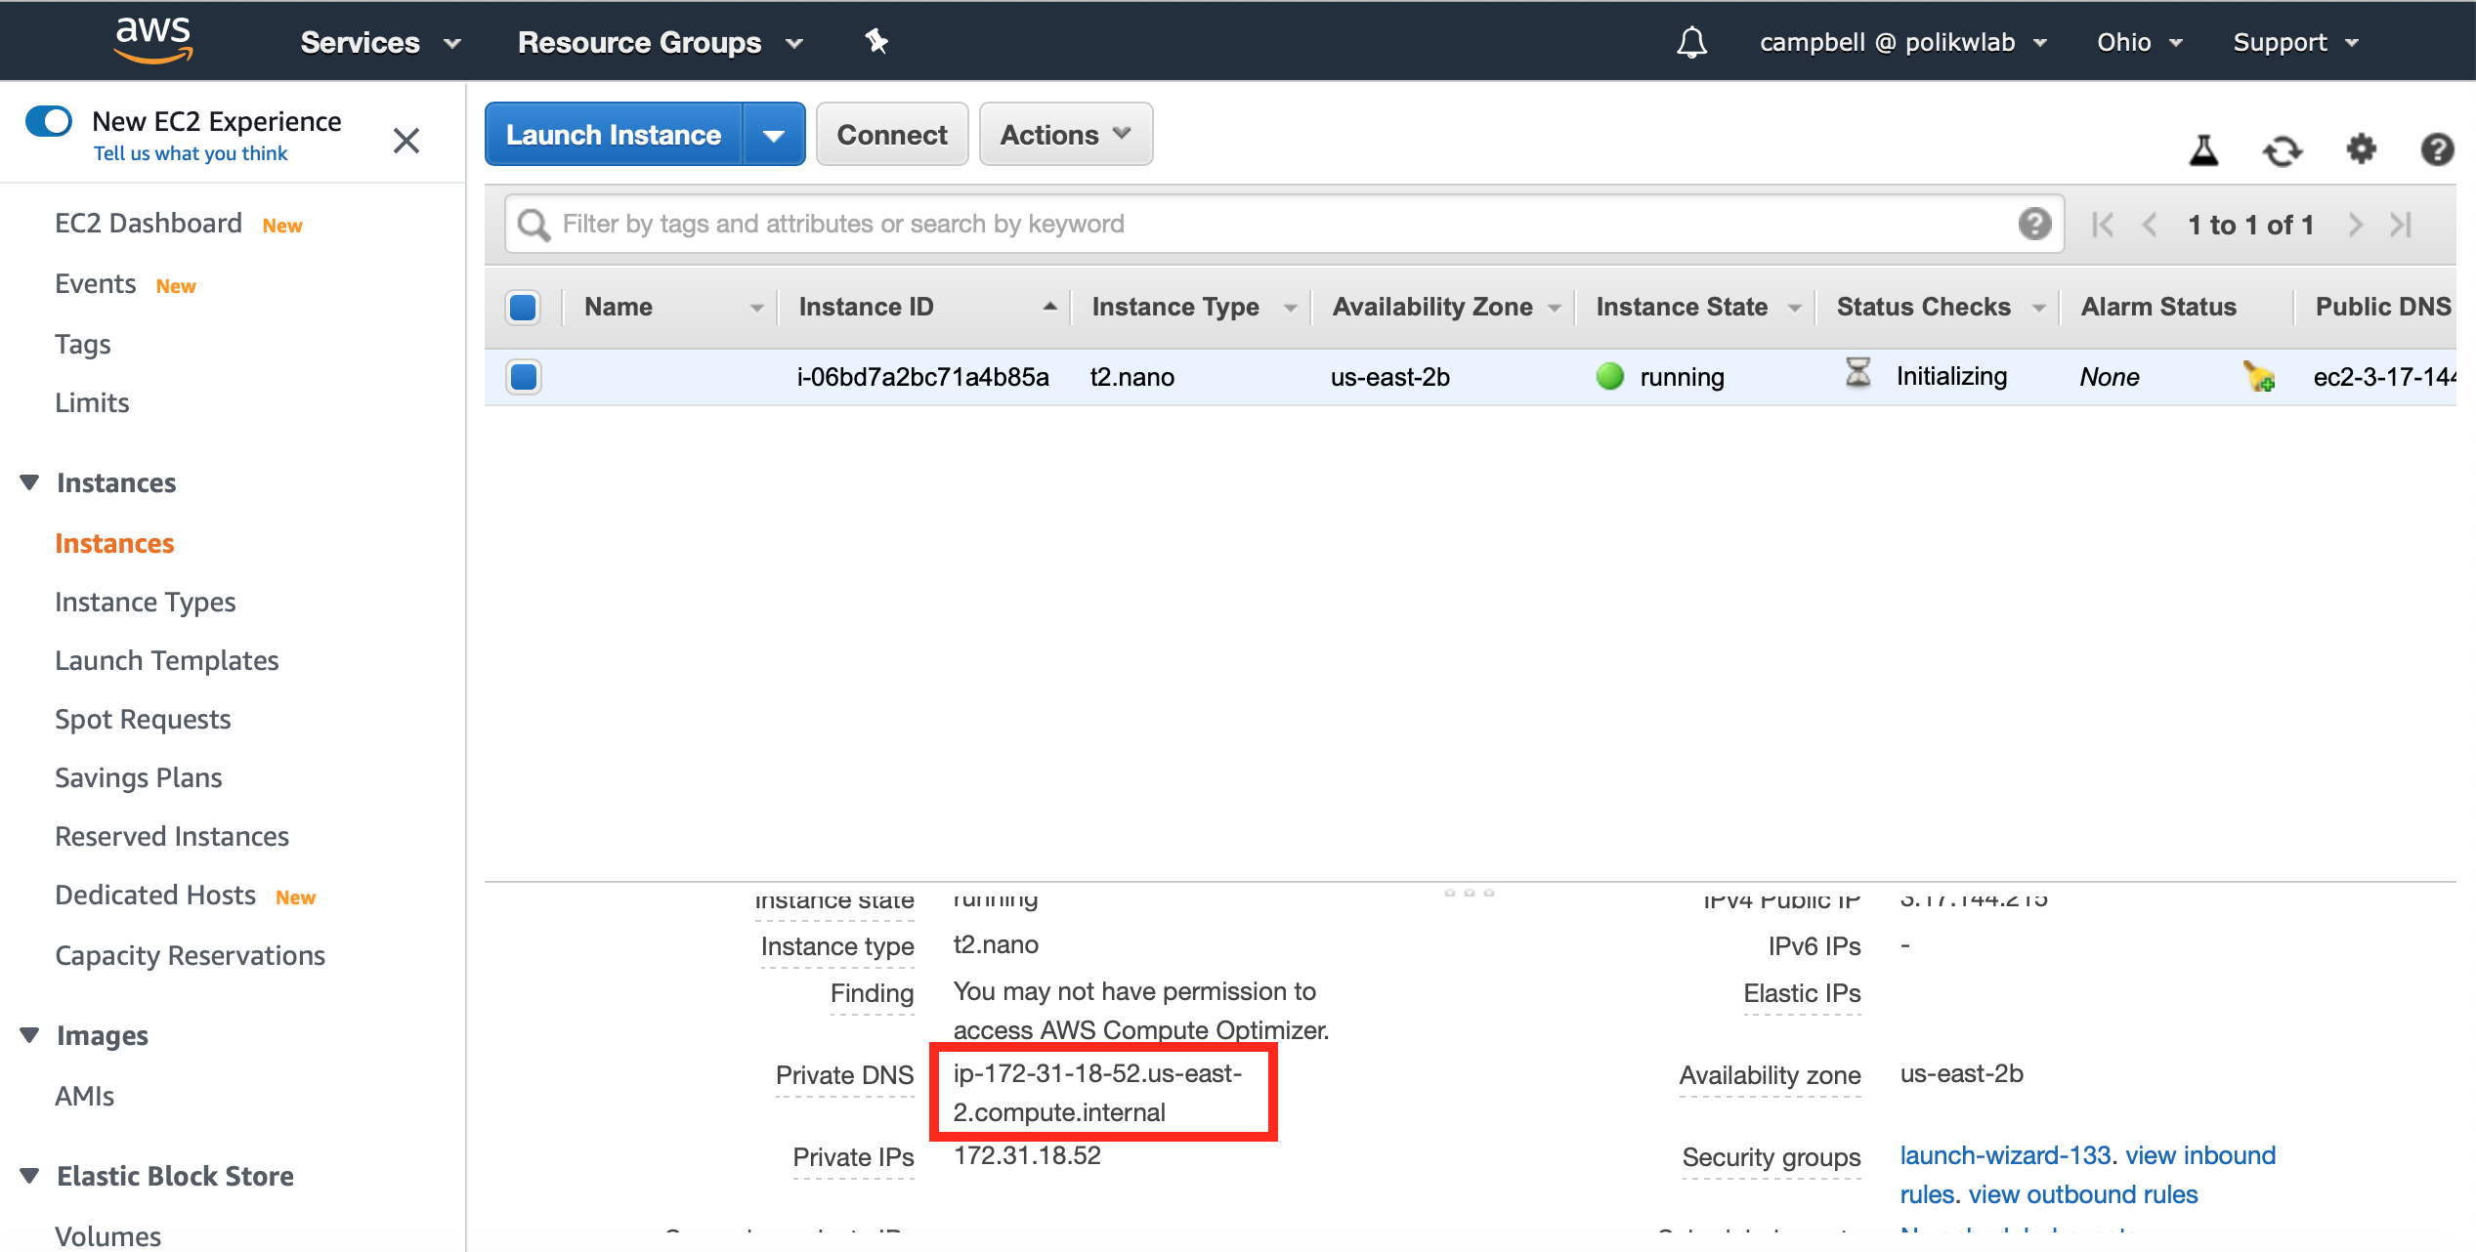Open the experiments flask icon
This screenshot has height=1252, width=2476.
coord(2203,149)
